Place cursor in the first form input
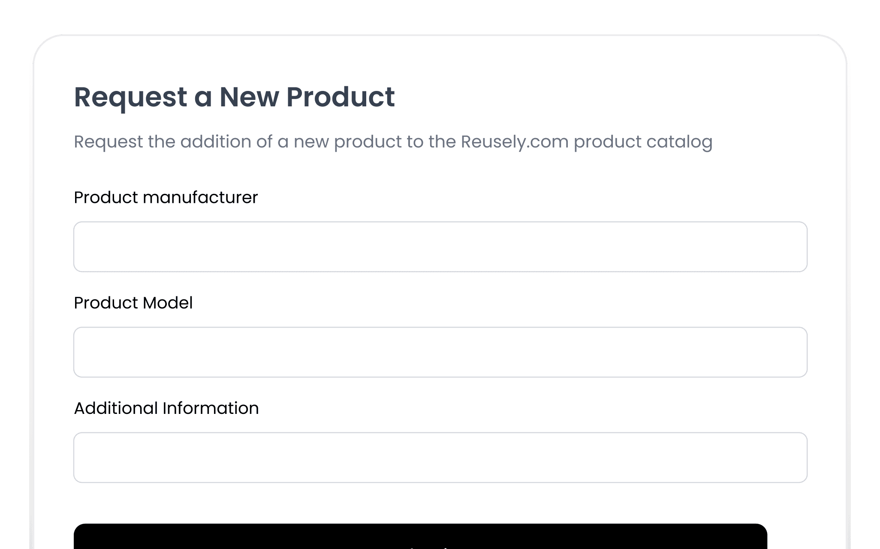This screenshot has width=880, height=549. pos(440,247)
